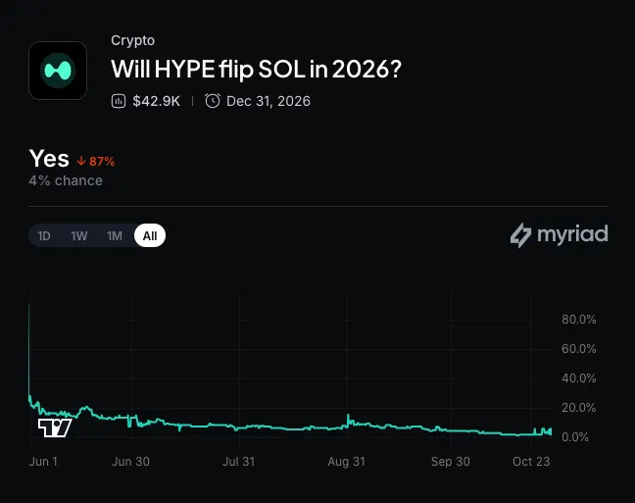The height and width of the screenshot is (503, 635).
Task: Click the 4% chance text
Action: (x=66, y=180)
